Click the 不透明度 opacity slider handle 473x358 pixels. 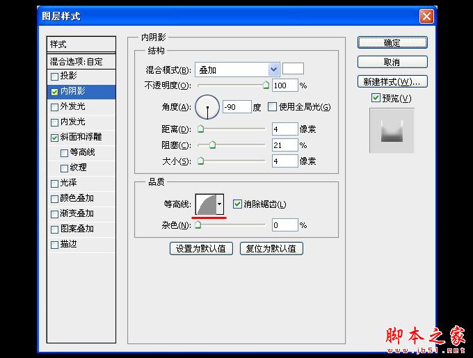point(266,86)
